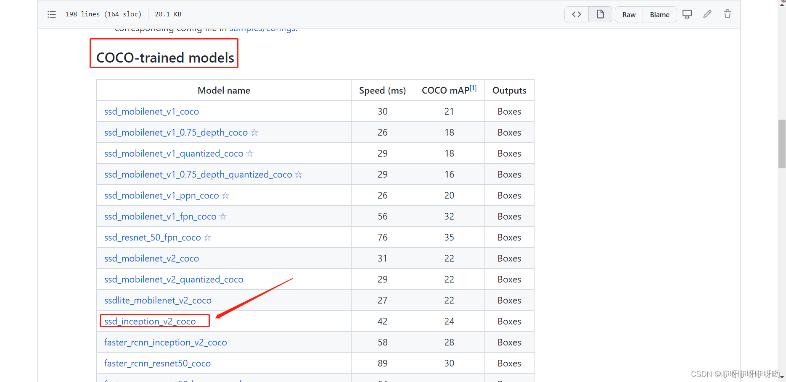Click the scrollbar down arrow
Image resolution: width=786 pixels, height=382 pixels.
(782, 378)
